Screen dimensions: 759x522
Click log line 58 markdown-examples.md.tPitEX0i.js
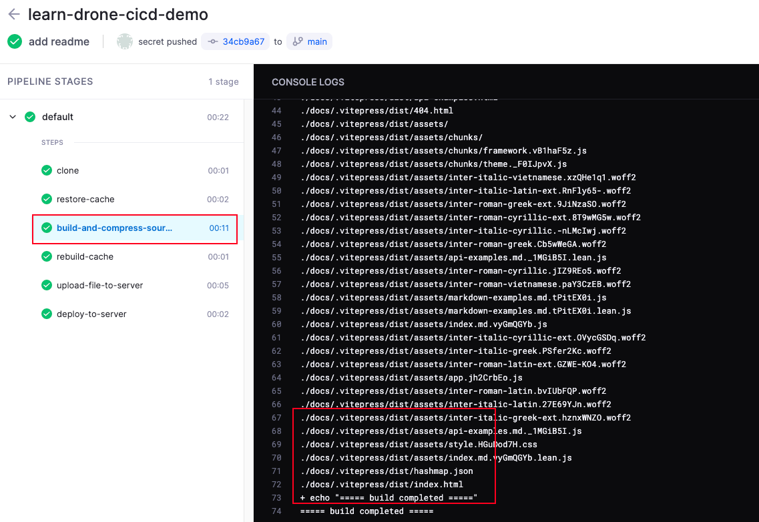[x=453, y=297]
